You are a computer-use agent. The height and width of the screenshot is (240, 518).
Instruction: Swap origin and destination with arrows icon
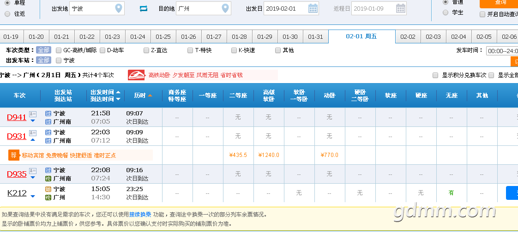tap(144, 9)
